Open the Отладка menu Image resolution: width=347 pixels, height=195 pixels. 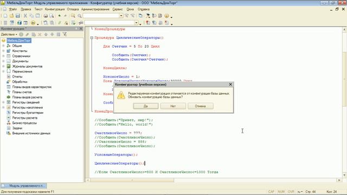tap(73, 9)
